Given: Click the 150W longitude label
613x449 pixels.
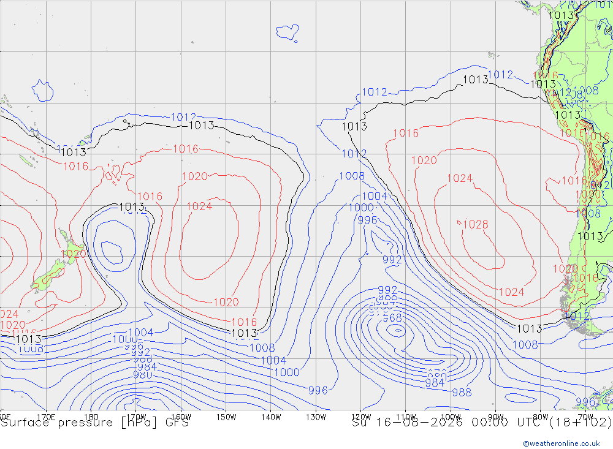Looking at the screenshot, I should click(226, 417).
